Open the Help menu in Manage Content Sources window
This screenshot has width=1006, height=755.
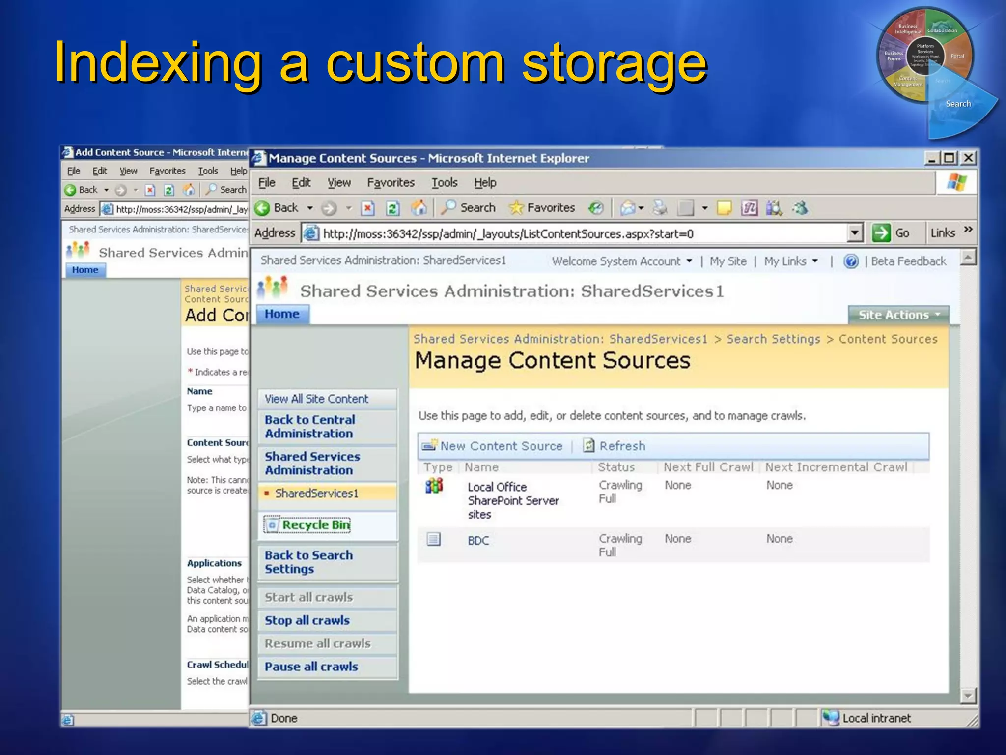[485, 182]
